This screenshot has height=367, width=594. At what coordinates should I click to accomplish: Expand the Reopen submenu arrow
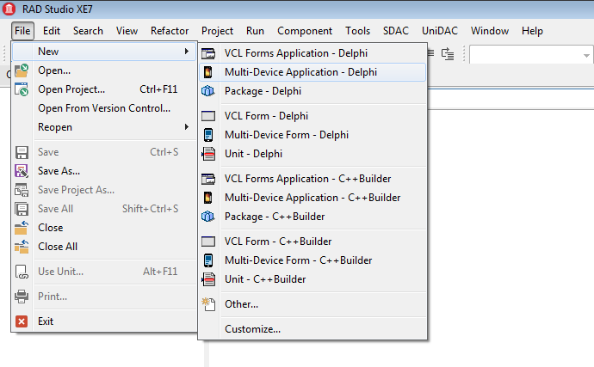(x=187, y=126)
